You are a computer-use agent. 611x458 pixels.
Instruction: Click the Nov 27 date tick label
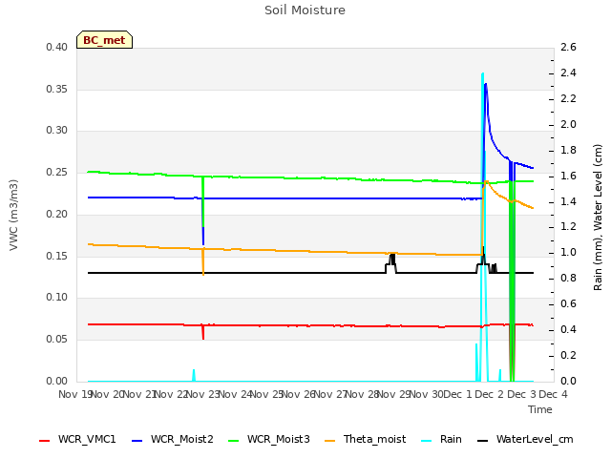pos(331,394)
